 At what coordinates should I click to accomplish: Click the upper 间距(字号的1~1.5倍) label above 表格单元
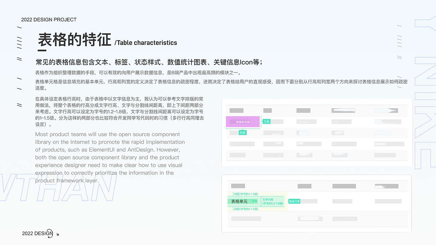coord(246,194)
